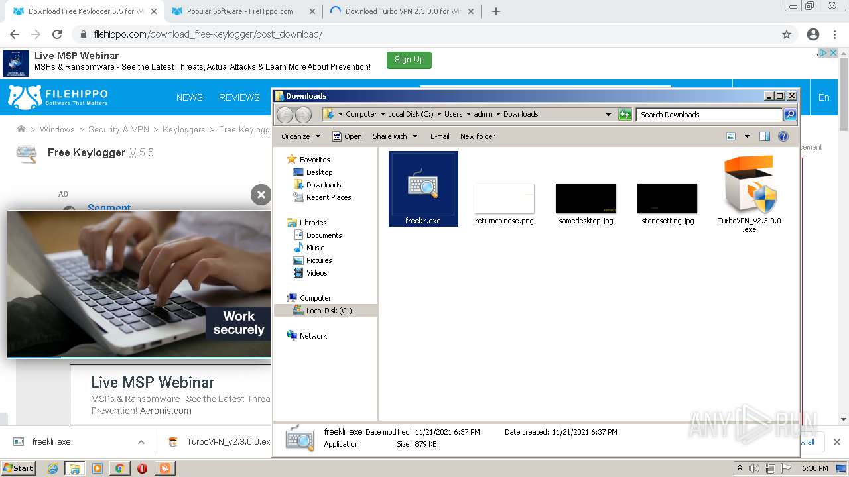Click the search magnifier in Downloads window

pos(789,115)
